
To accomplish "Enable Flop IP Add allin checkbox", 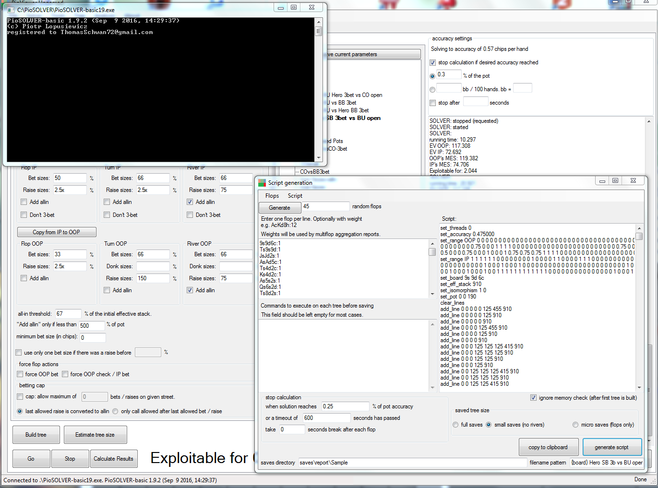I will 24,202.
